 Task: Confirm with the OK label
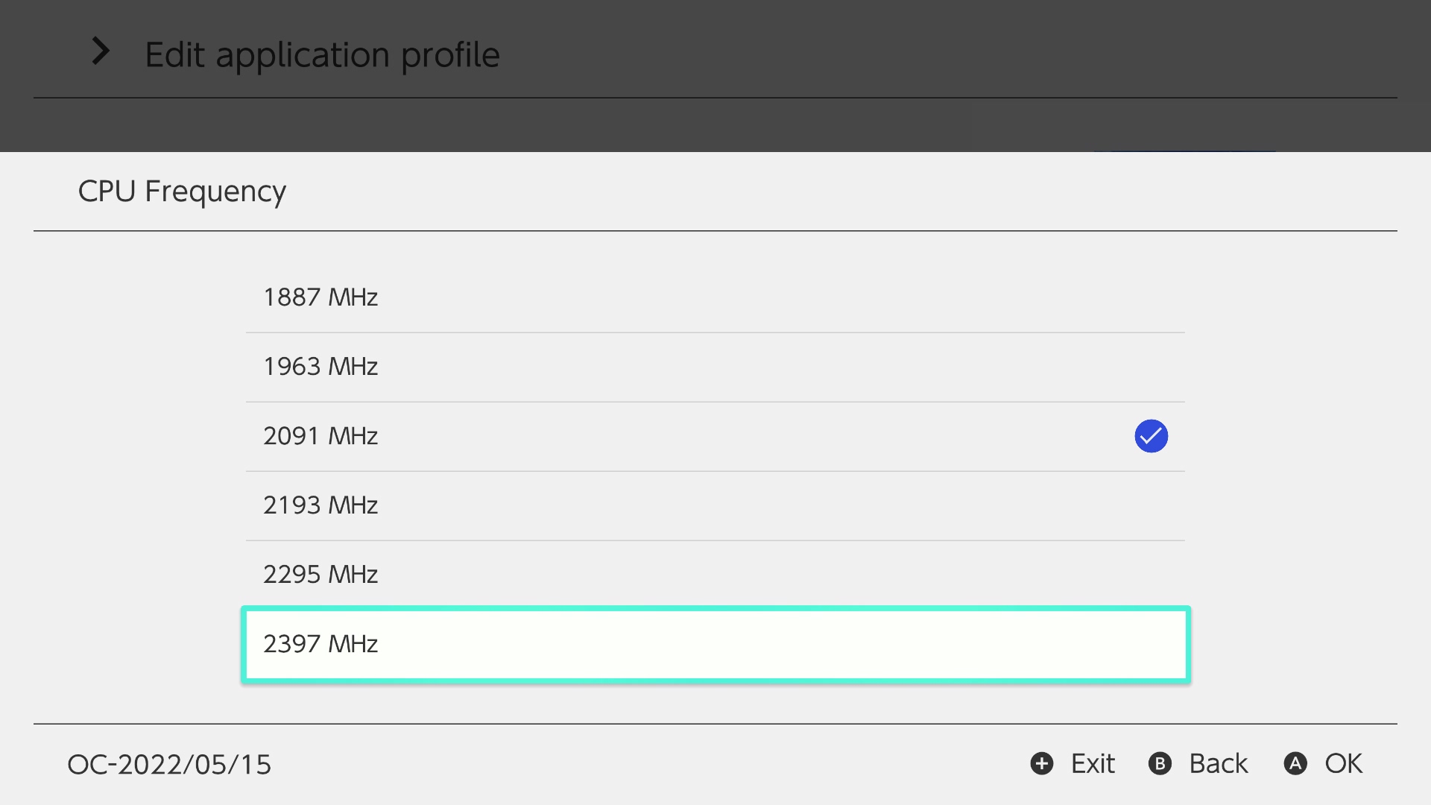click(1343, 763)
